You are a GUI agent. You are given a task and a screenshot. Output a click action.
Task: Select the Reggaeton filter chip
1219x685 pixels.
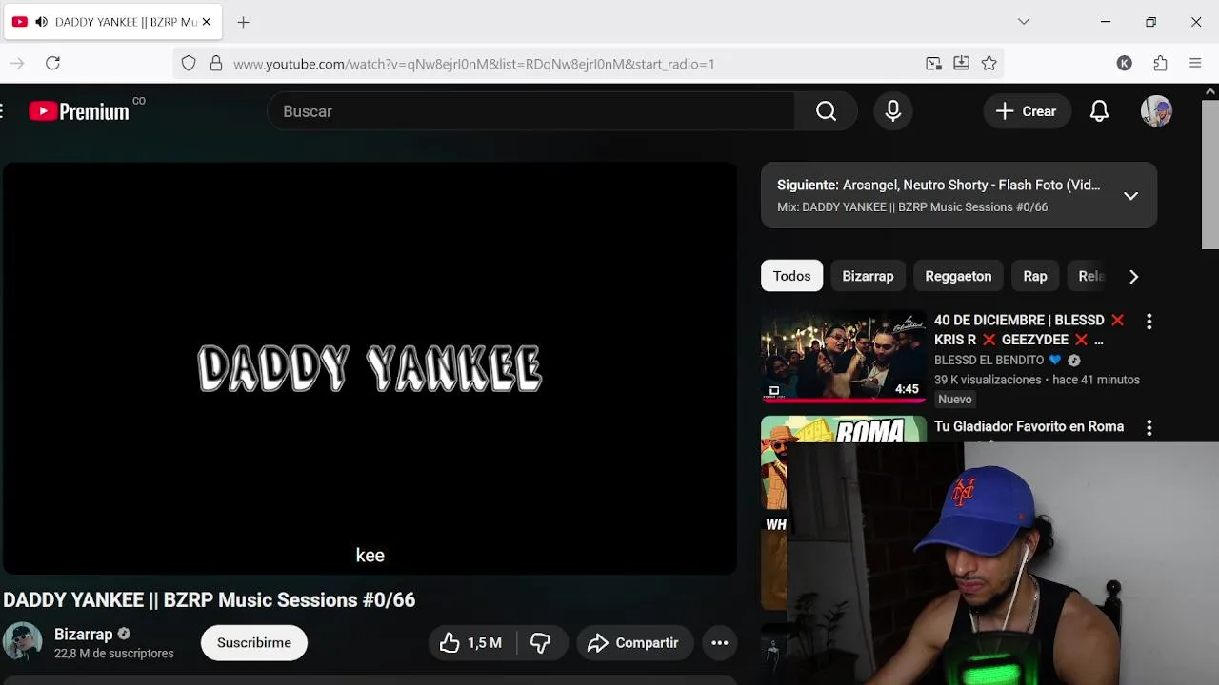(958, 276)
